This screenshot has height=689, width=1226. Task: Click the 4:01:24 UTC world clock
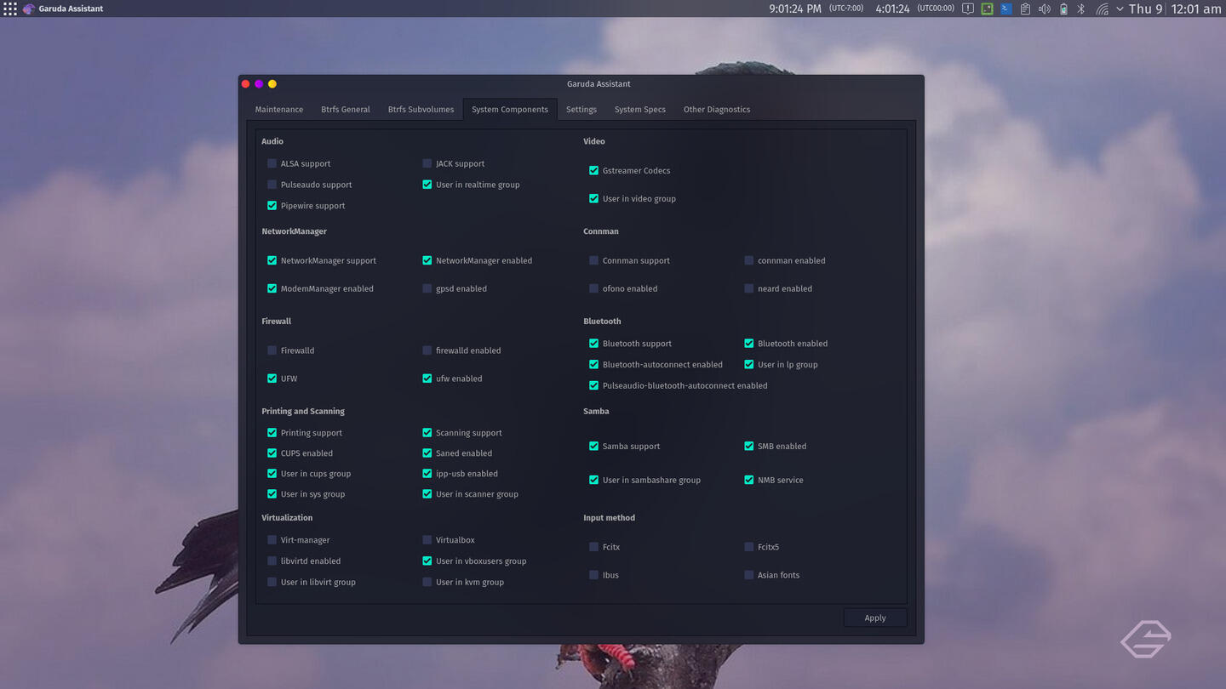(914, 9)
